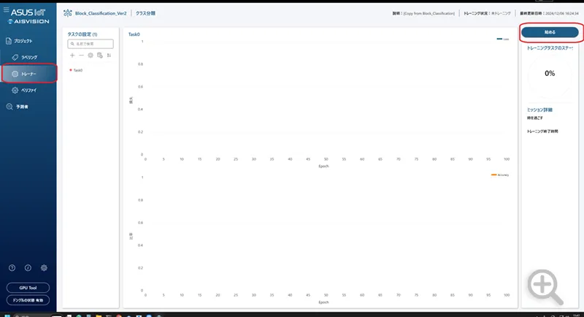The image size is (584, 317).
Task: Open the プロジェクト section in sidebar
Action: click(20, 41)
